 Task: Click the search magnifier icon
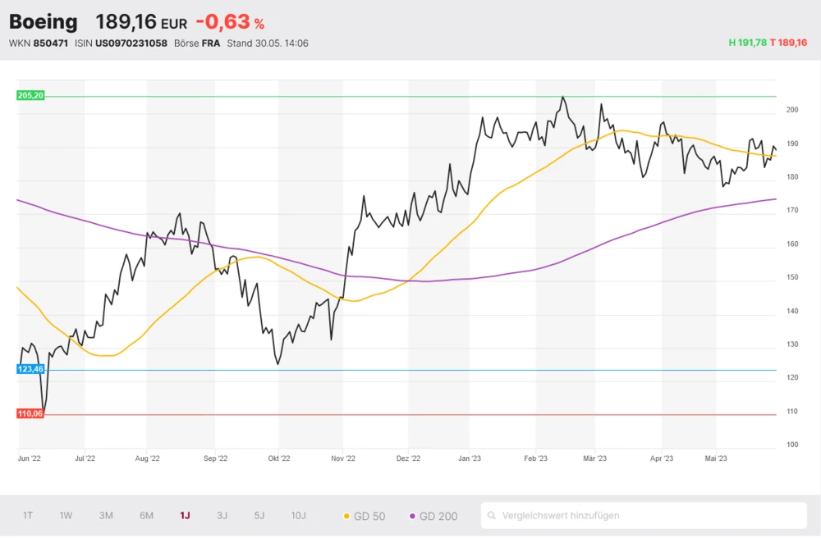point(491,516)
